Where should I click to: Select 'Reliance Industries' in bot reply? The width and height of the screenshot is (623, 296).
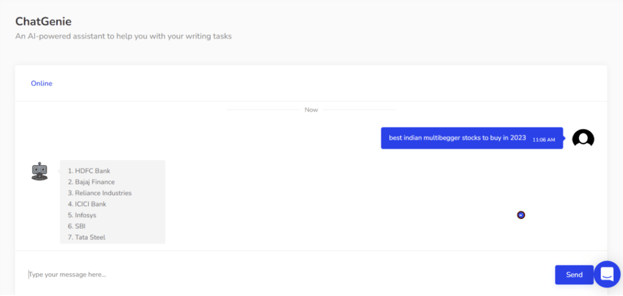(103, 193)
